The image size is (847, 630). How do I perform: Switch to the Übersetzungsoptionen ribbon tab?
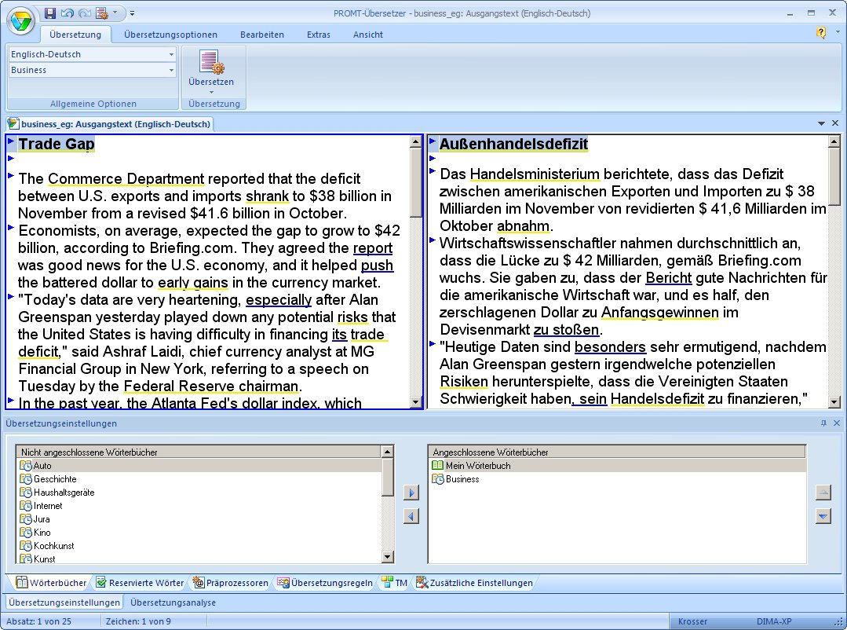pyautogui.click(x=170, y=35)
